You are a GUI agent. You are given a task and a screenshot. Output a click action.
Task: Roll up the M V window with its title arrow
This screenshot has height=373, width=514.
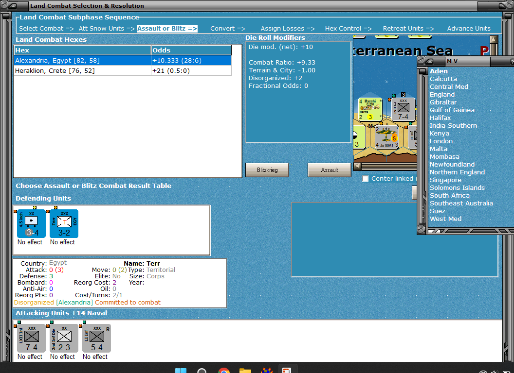click(429, 61)
